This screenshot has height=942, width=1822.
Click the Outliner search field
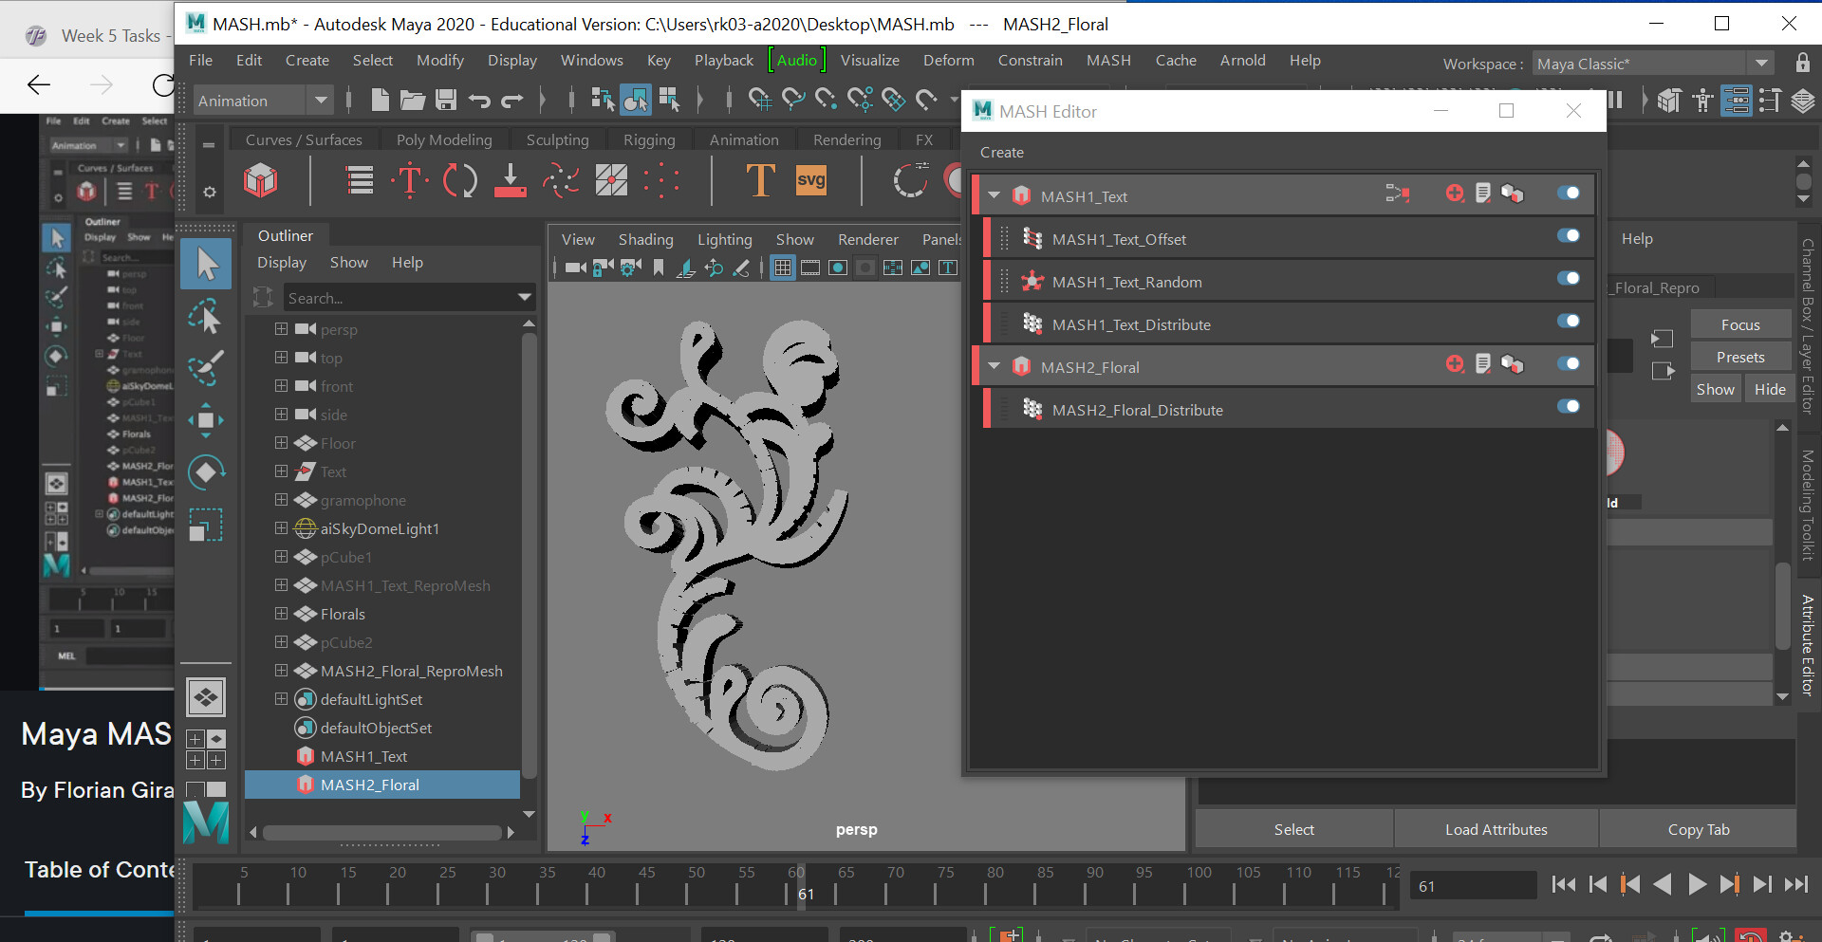point(399,298)
